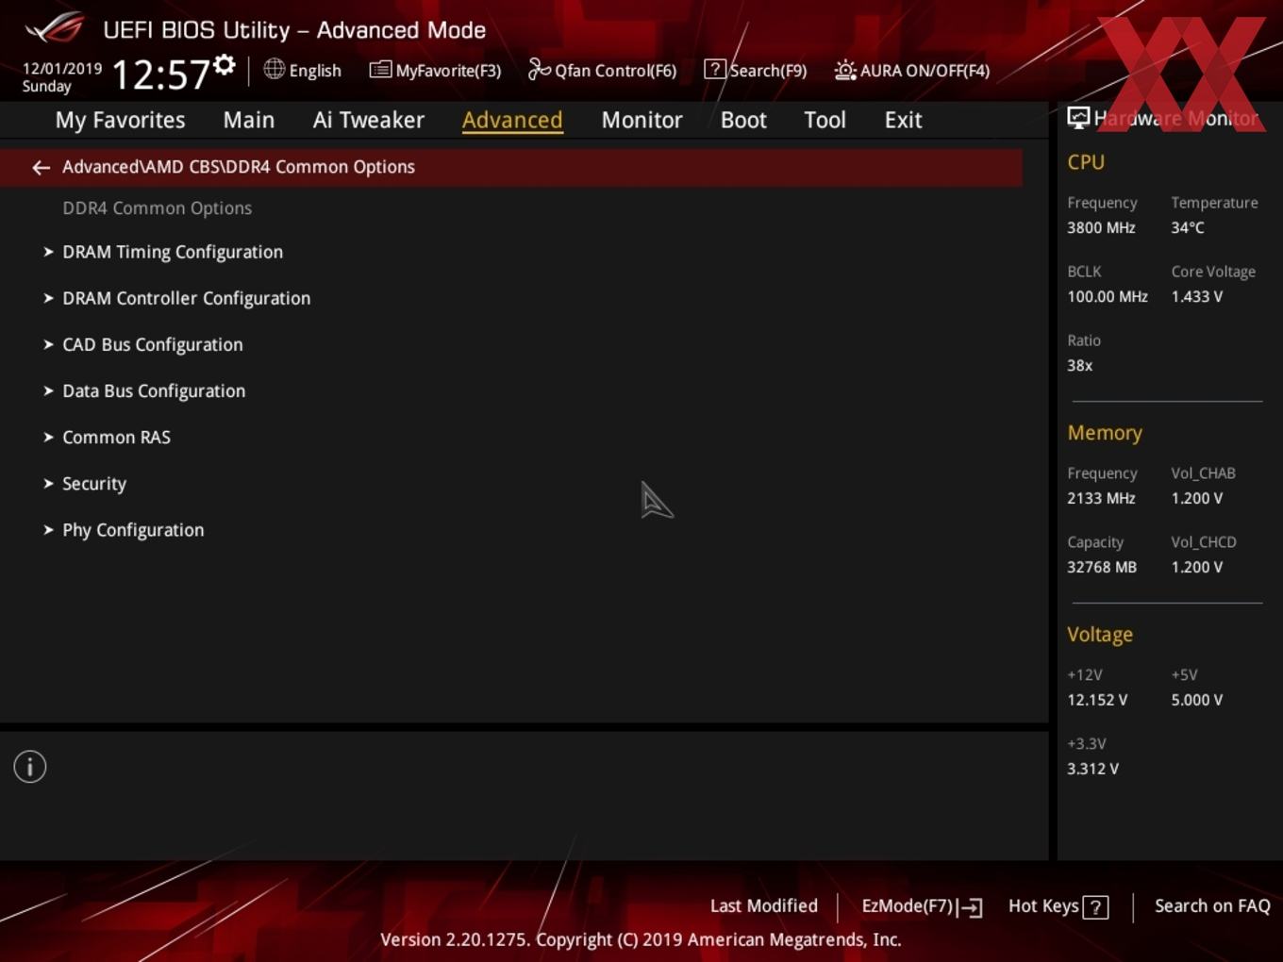Screen dimensions: 1283x962
Task: Click the EzMode exit arrow icon
Action: [970, 907]
